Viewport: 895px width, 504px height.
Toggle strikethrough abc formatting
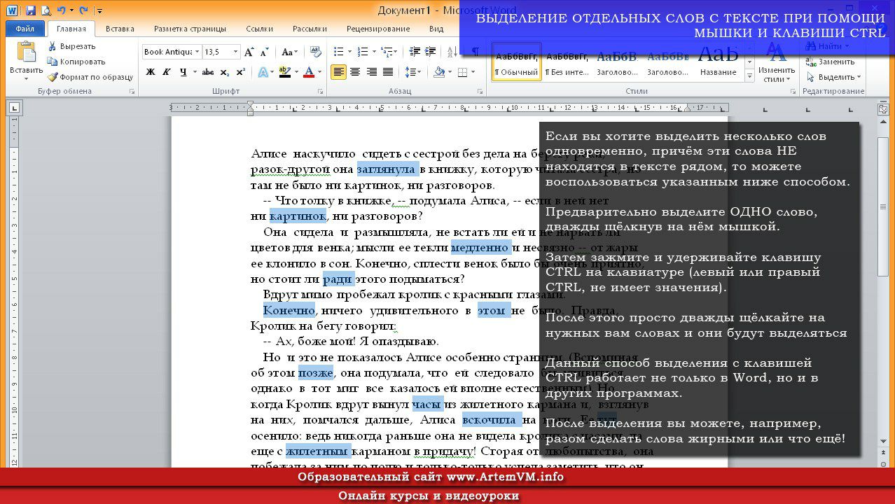click(x=208, y=72)
